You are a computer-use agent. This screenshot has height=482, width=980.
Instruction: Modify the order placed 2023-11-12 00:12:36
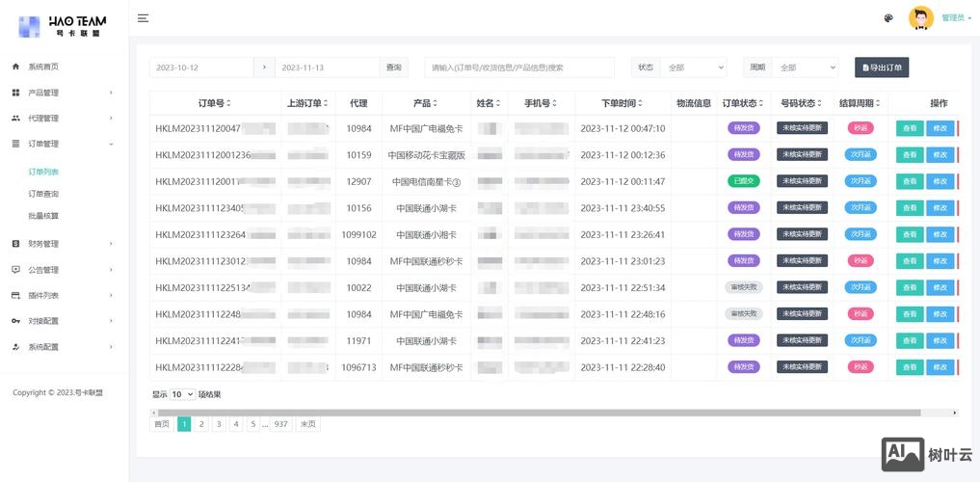pos(940,155)
